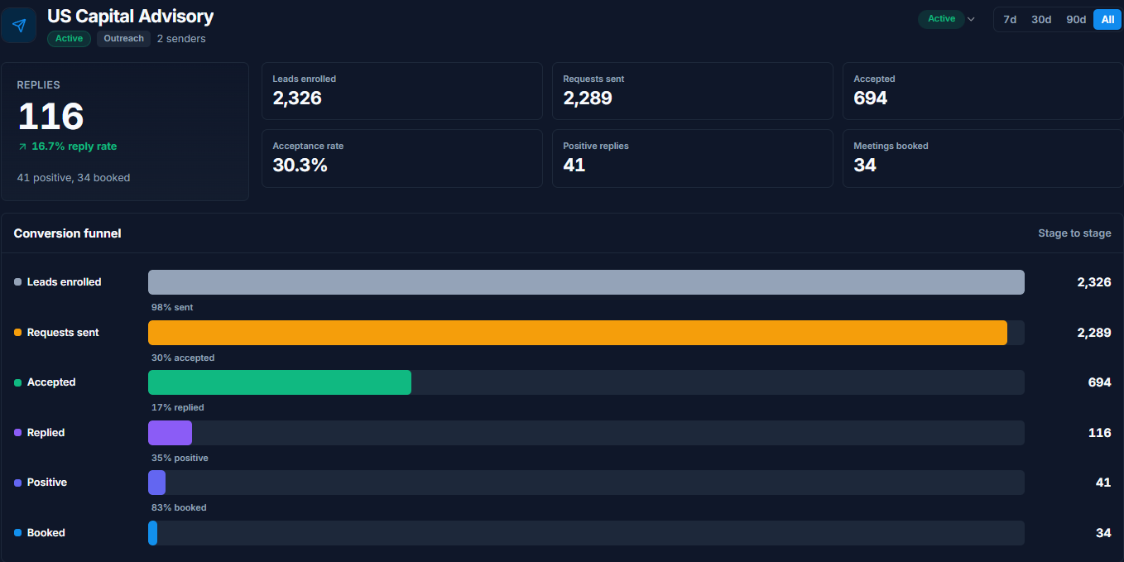Select the 7d time range tab
This screenshot has height=562, width=1124.
point(1010,19)
